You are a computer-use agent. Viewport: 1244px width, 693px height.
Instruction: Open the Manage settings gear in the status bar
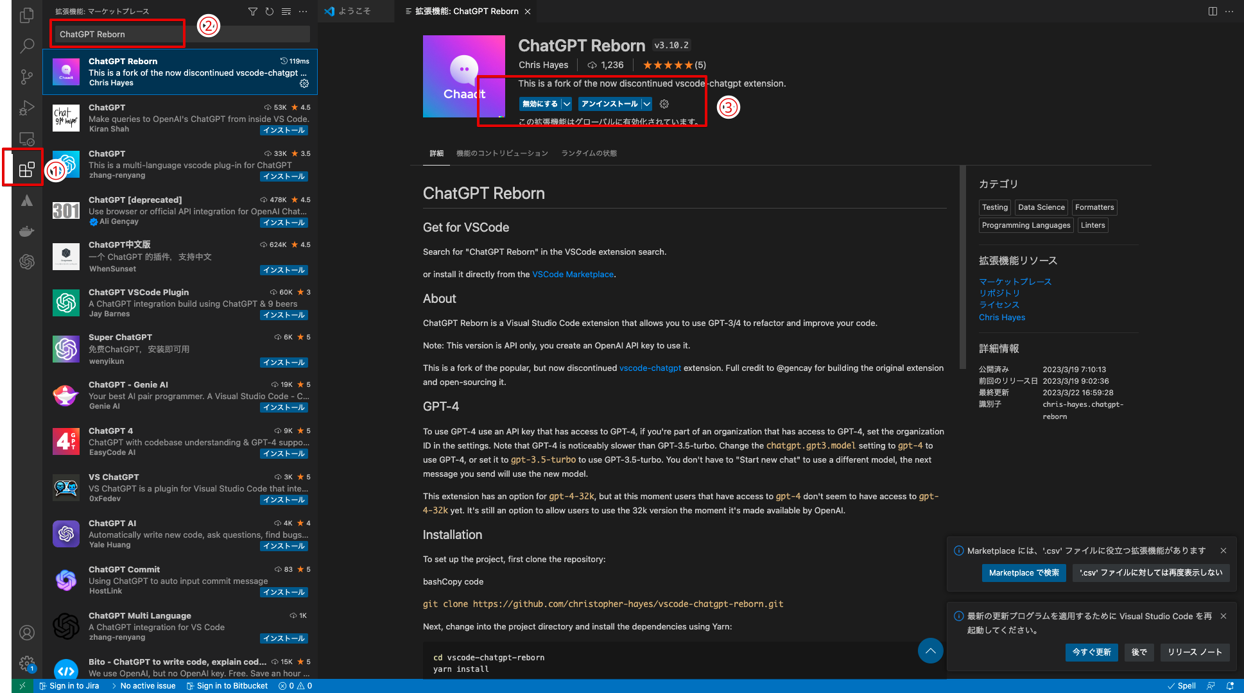[x=26, y=663]
